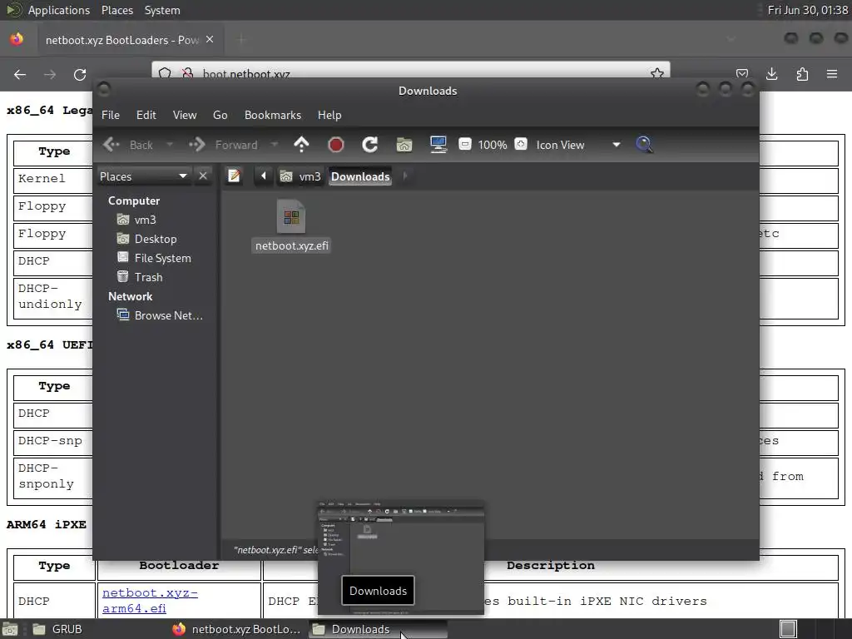Select vm3 in the path bar
Image resolution: width=852 pixels, height=639 pixels.
[300, 176]
